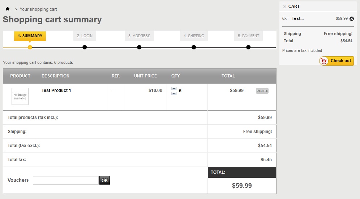Screen dimensions: 360x199
Task: Click the 'No image available' product thumbnail
Action: point(20,97)
